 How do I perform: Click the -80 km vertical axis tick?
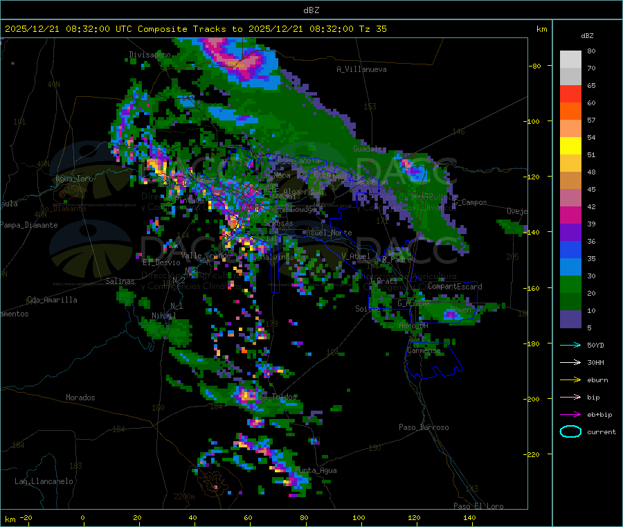pyautogui.click(x=535, y=66)
